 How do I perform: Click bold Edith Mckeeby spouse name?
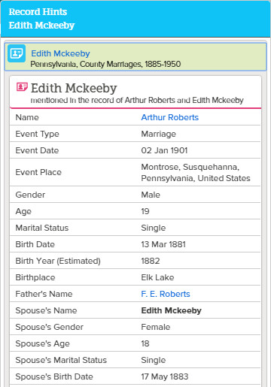point(172,310)
